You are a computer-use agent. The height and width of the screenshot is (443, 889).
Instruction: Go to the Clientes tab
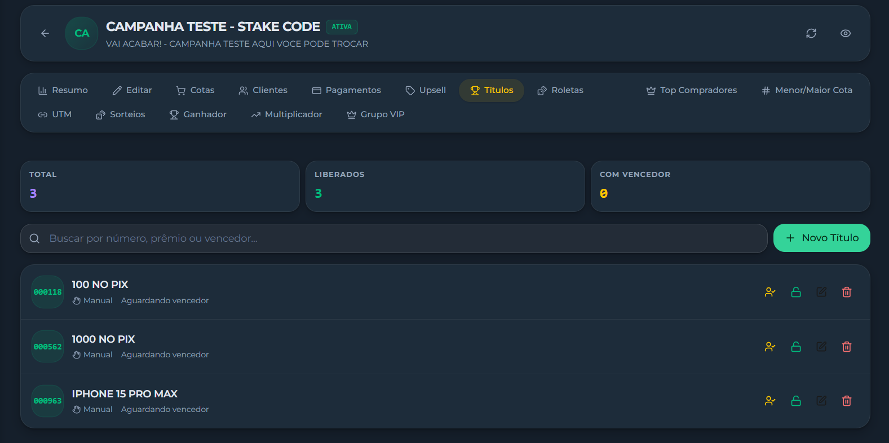pyautogui.click(x=263, y=90)
